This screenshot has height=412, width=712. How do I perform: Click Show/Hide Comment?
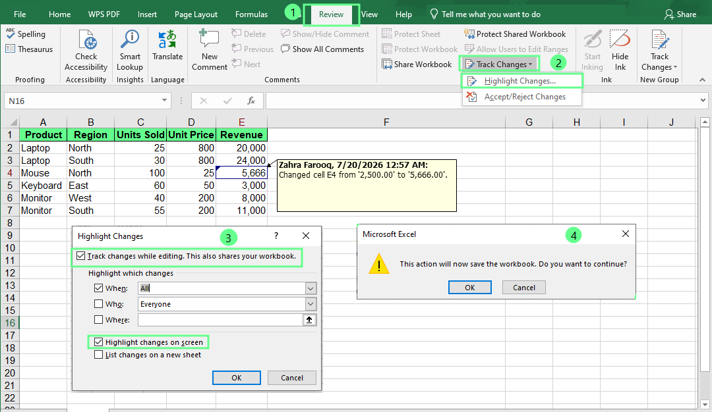(x=324, y=34)
